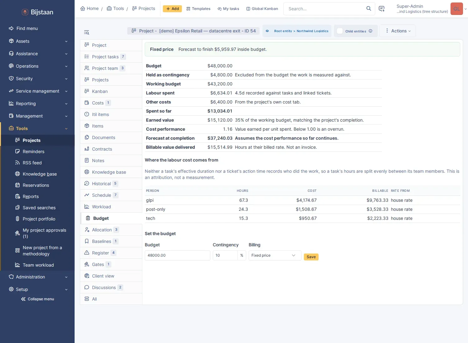Viewport: 468px width, 343px height.
Task: Open the Schedule tab
Action: tap(111, 195)
